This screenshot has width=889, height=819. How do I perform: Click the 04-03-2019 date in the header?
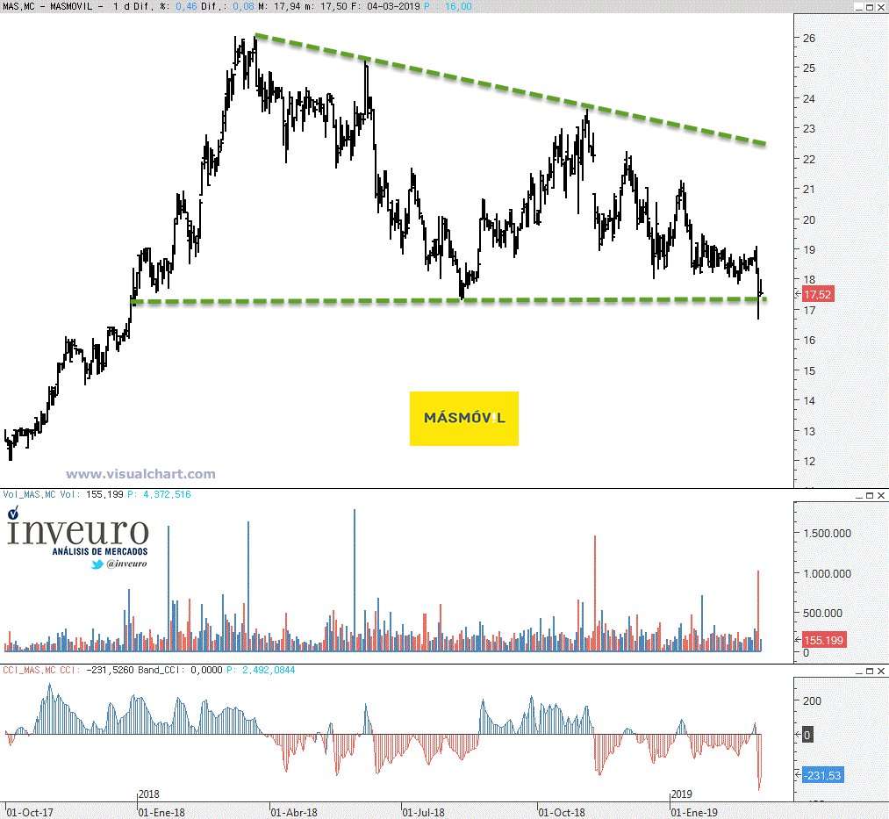click(x=393, y=6)
